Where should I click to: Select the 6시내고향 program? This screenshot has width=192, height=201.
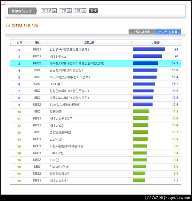56,153
